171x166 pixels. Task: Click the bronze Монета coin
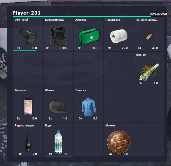(119, 142)
